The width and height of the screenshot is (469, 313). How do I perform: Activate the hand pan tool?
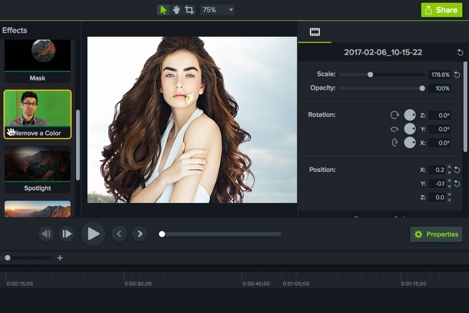tap(176, 10)
